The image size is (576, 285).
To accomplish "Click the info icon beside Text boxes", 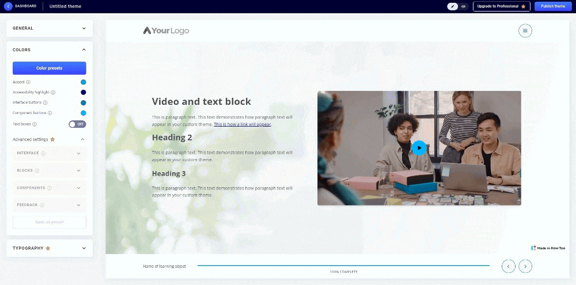I will [35, 124].
